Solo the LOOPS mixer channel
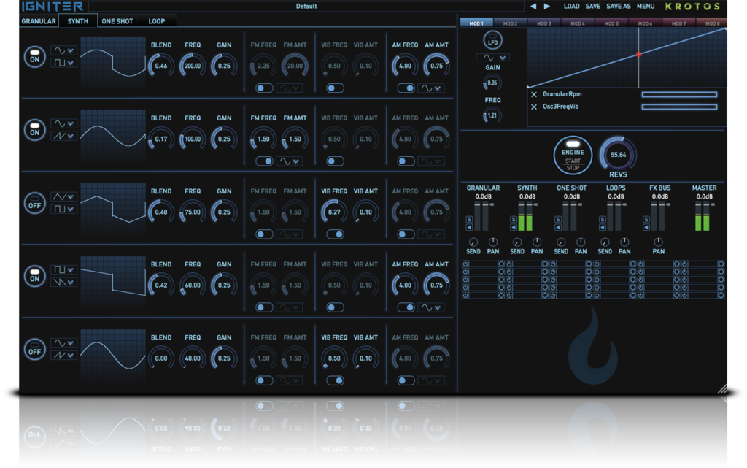The width and height of the screenshot is (747, 468). [x=602, y=219]
